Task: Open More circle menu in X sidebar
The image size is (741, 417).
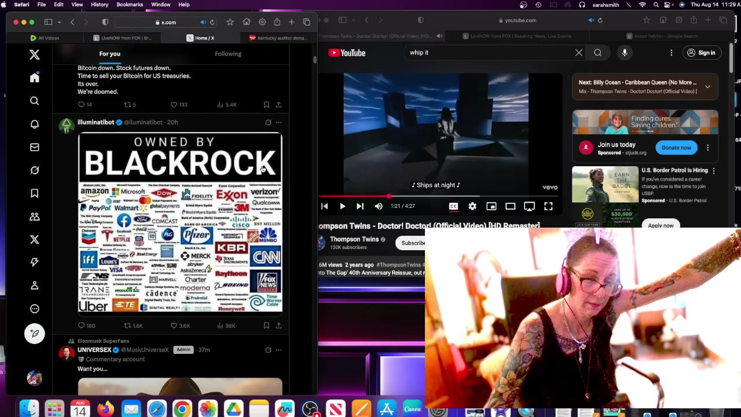Action: point(35,309)
